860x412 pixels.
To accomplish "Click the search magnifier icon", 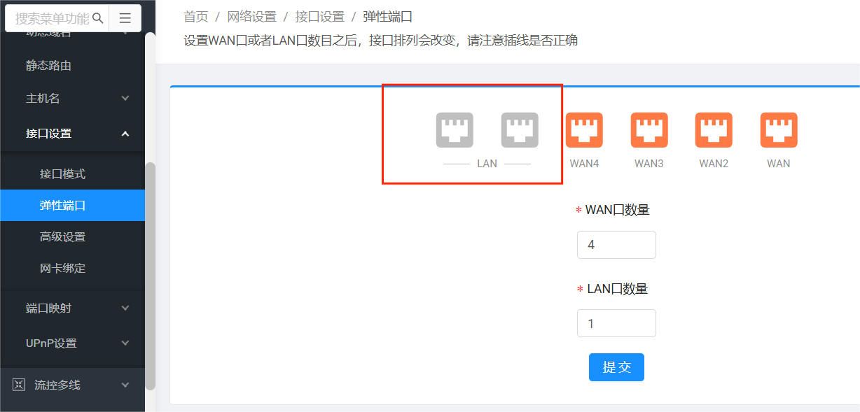I will pyautogui.click(x=98, y=18).
